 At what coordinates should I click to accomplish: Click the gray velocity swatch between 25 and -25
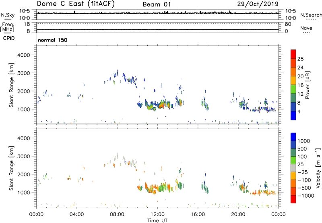293,168
